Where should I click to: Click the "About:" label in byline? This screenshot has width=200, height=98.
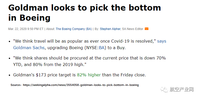click(x=51, y=29)
